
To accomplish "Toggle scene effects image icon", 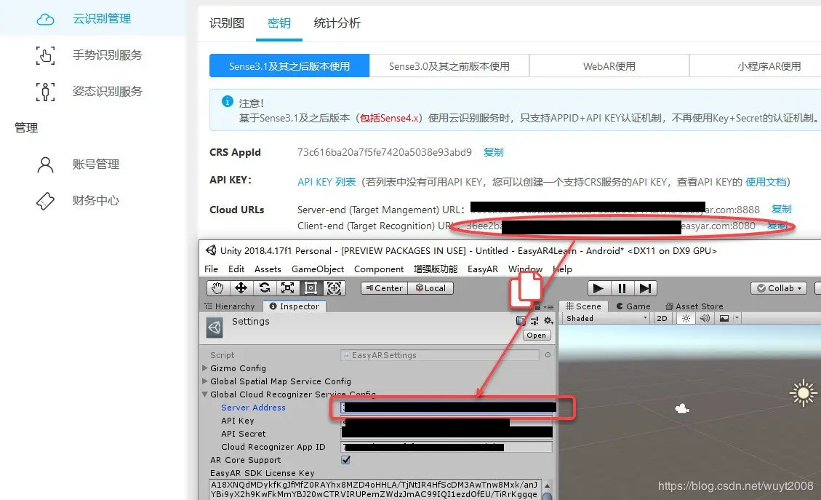I will pos(724,319).
